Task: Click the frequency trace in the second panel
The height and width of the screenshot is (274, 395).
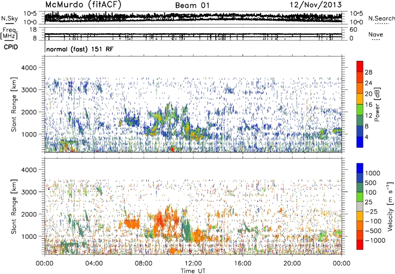Action: coord(193,34)
